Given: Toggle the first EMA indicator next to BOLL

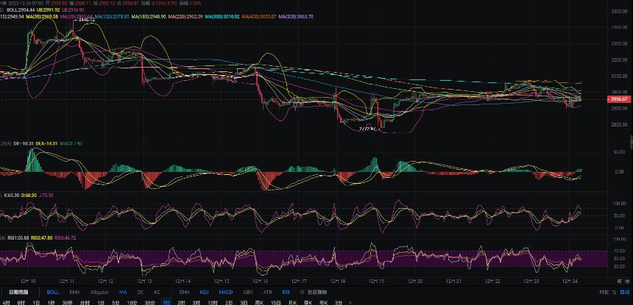Looking at the screenshot, I should [x=74, y=292].
